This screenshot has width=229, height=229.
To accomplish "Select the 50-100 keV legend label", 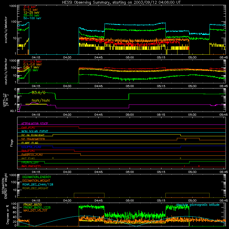I will pyautogui.click(x=32, y=18).
